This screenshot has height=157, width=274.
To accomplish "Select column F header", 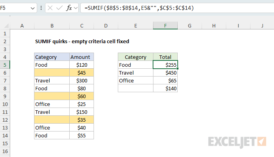I will [165, 26].
